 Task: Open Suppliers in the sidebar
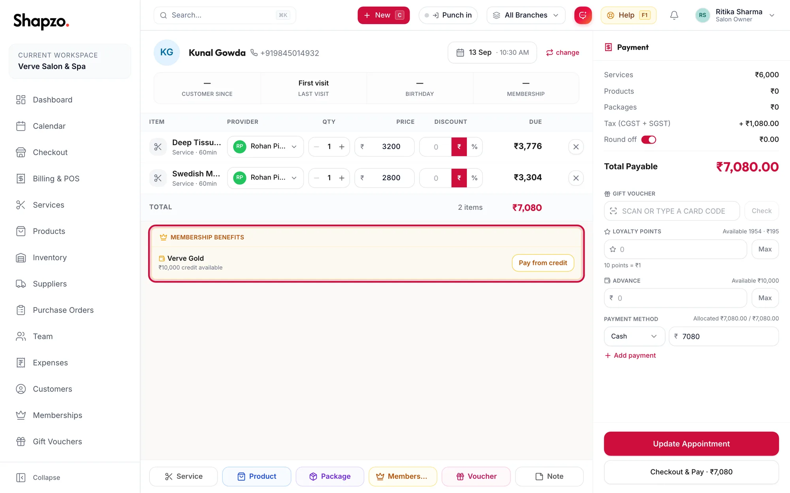(x=70, y=284)
